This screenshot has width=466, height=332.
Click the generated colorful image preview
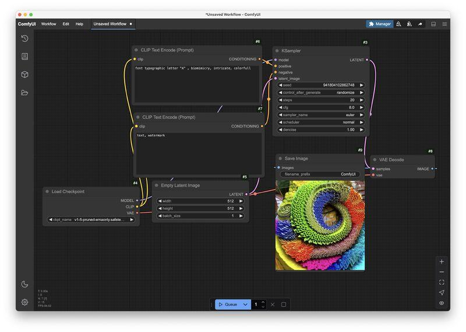coord(320,225)
